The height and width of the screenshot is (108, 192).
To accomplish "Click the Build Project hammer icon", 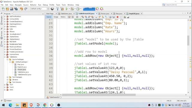I will point(58,9).
